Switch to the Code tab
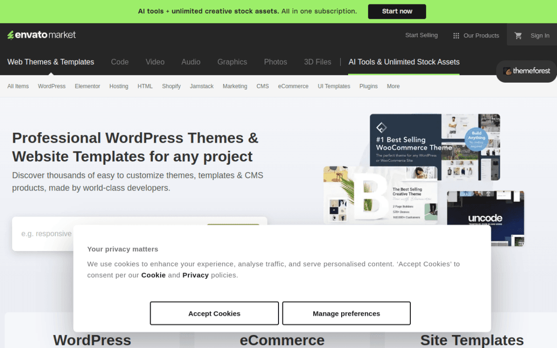 120,62
